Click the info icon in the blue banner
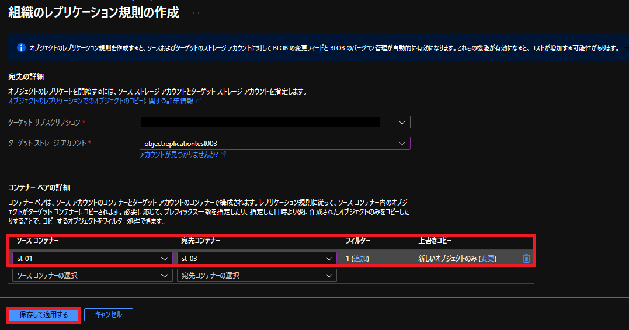 point(21,48)
